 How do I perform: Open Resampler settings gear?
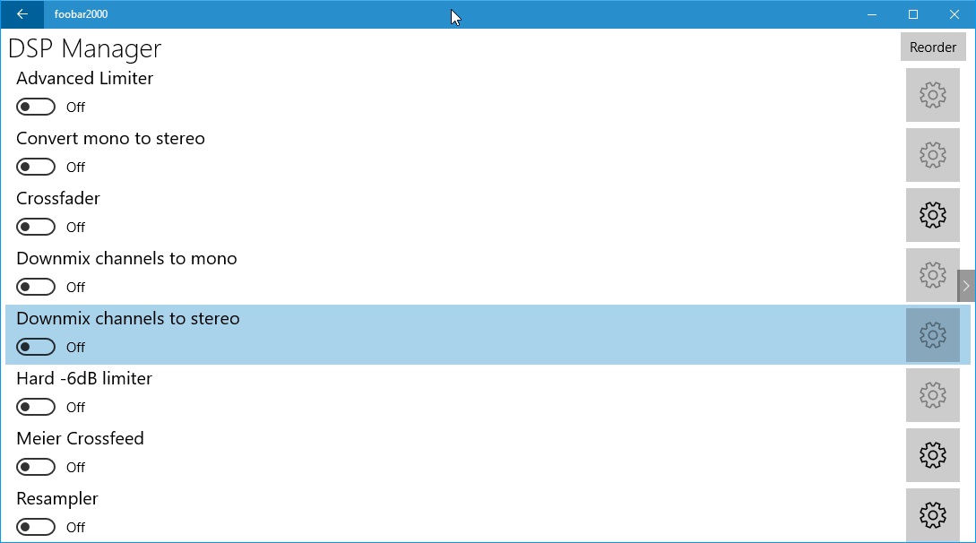pos(932,515)
